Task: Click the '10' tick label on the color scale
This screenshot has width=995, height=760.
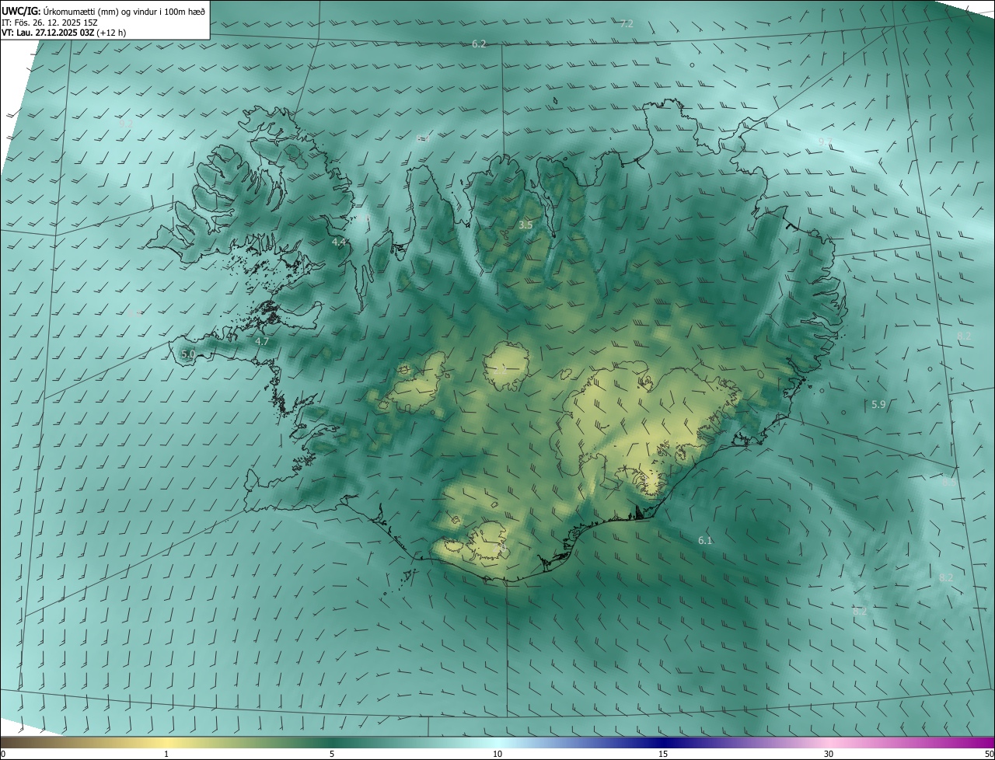Action: pos(497,754)
